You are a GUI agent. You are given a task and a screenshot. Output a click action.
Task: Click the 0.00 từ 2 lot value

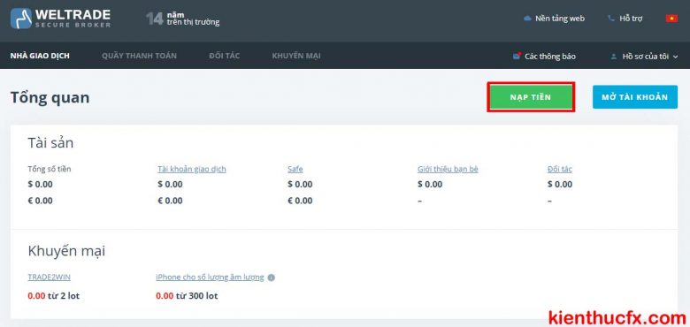click(x=54, y=296)
